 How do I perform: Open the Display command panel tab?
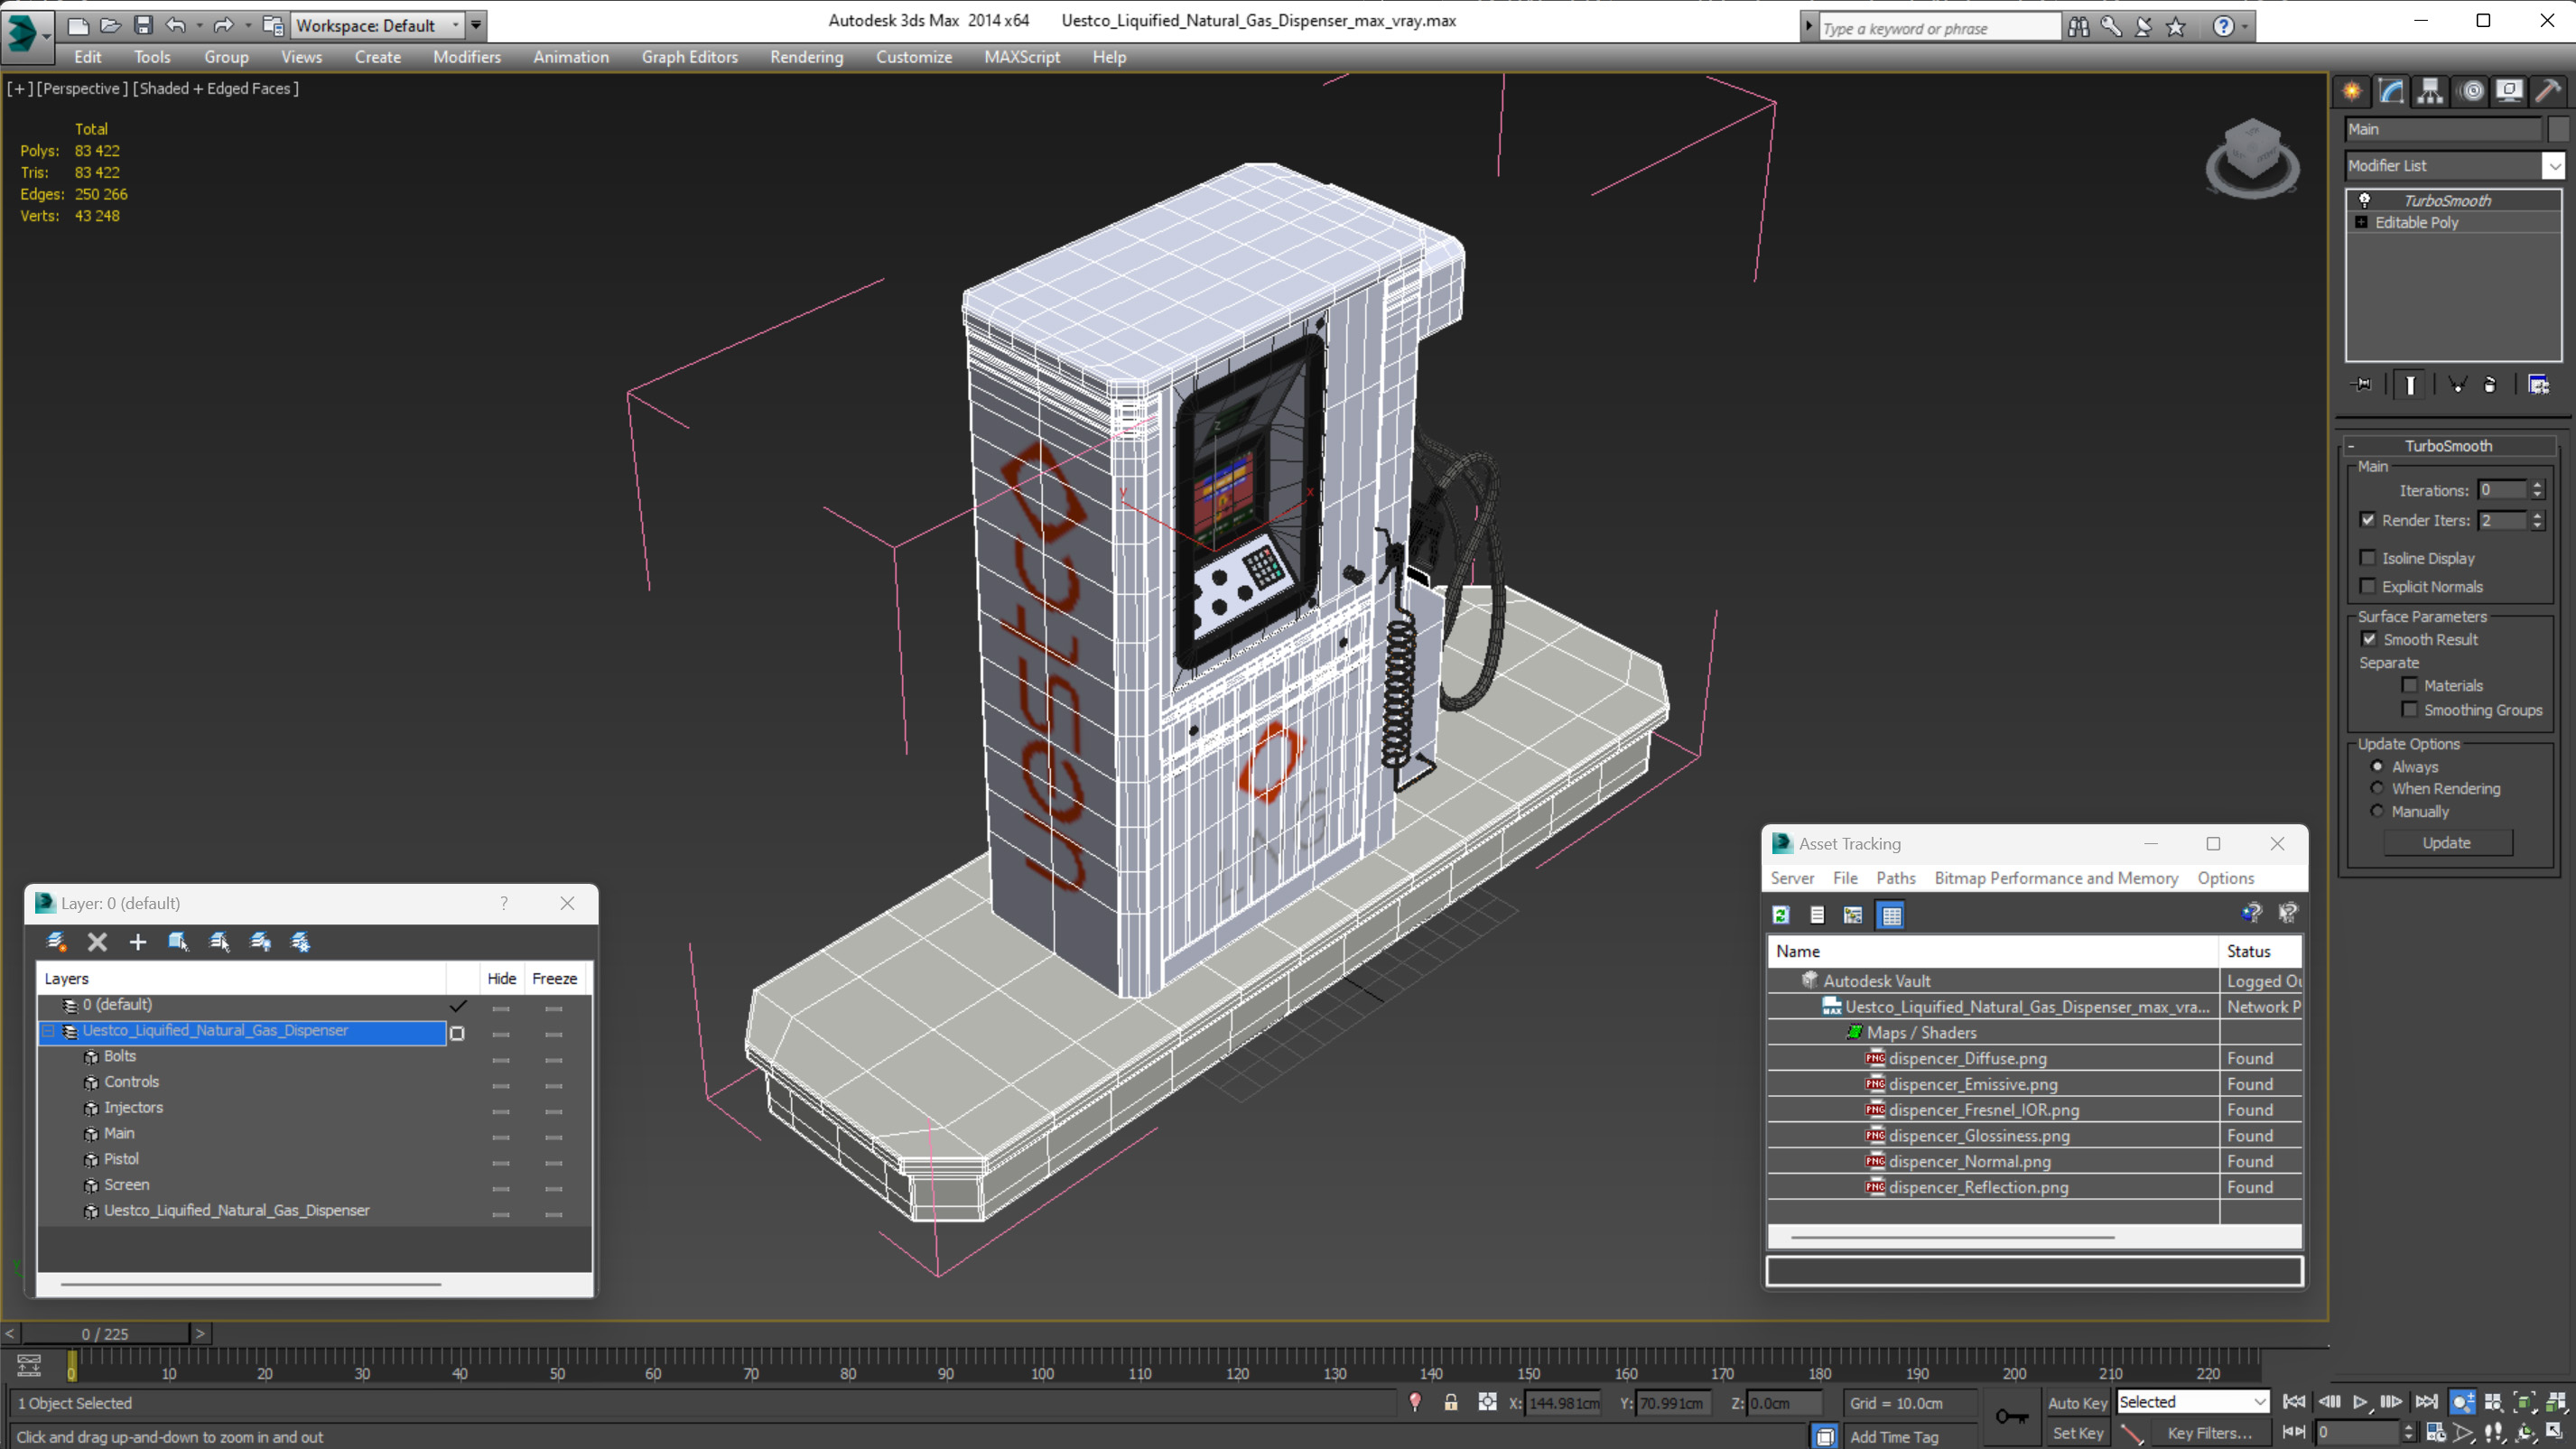click(x=2509, y=91)
